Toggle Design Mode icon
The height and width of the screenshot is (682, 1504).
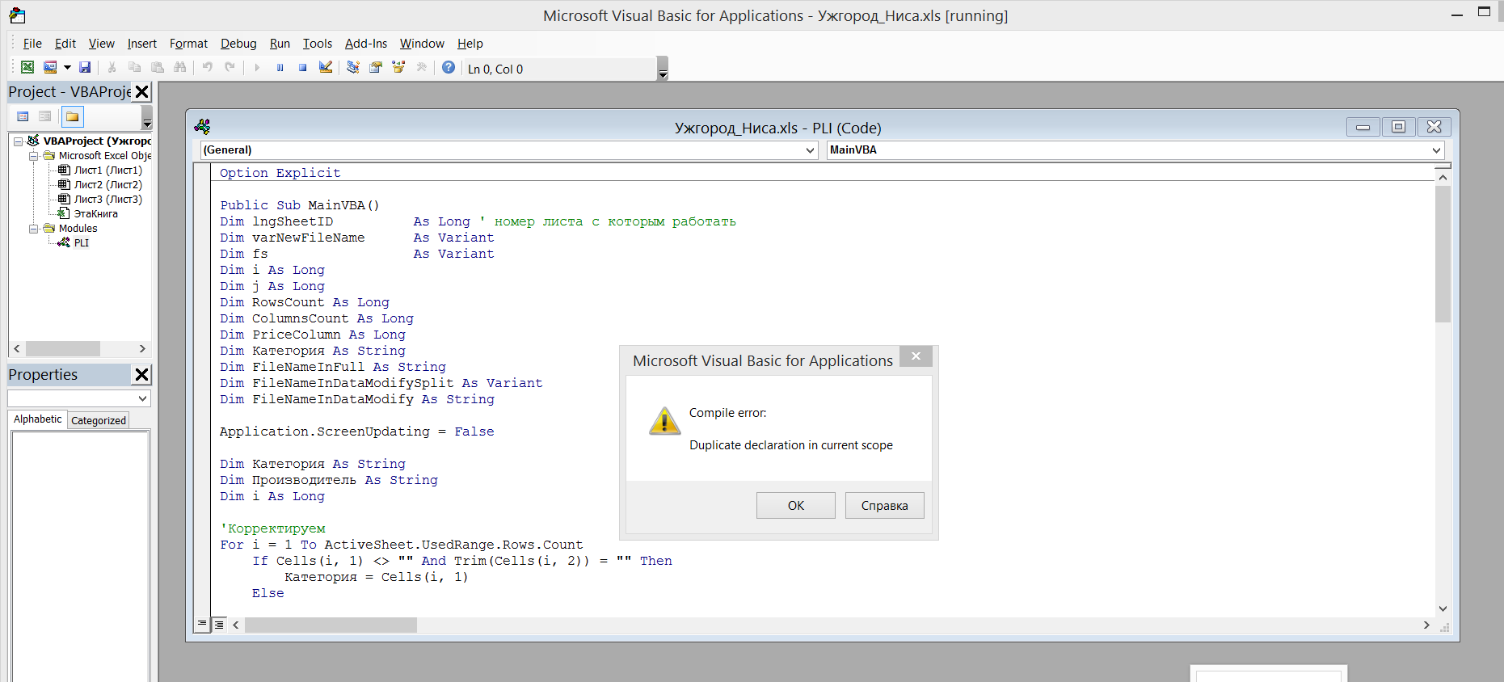pos(326,68)
